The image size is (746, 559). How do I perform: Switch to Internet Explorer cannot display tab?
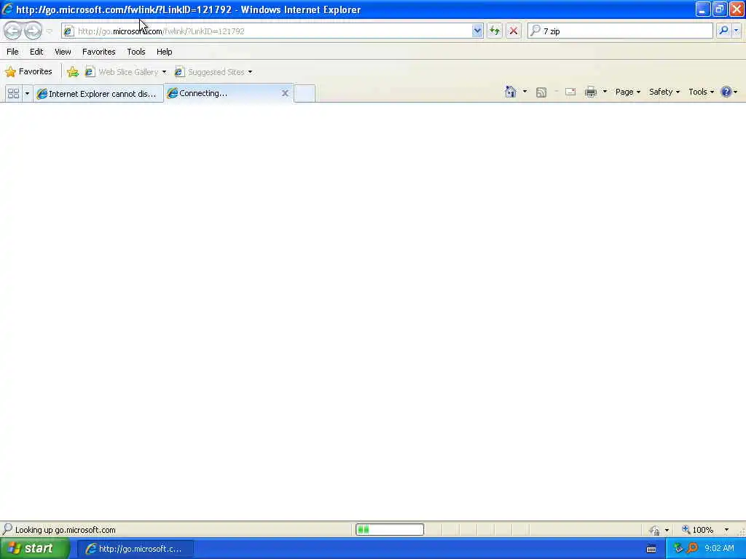(x=98, y=94)
